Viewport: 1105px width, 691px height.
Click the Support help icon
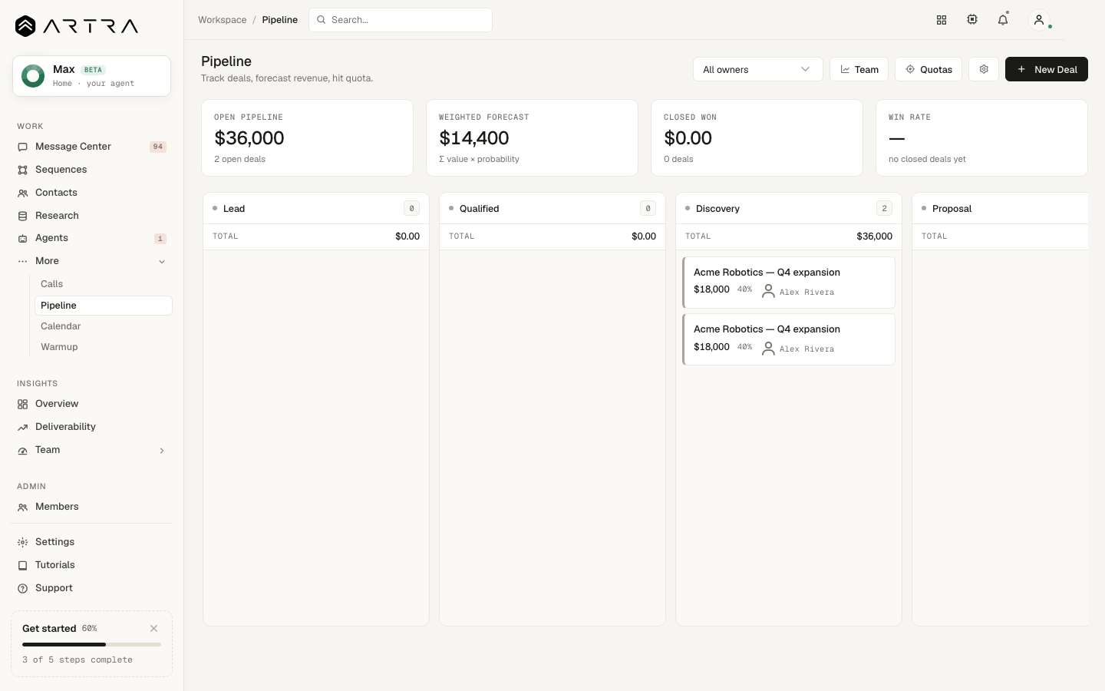click(x=22, y=588)
